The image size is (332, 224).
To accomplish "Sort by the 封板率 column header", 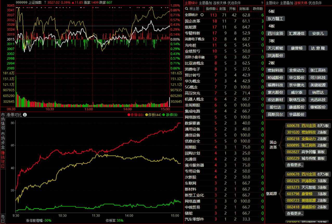I will click(244, 9).
